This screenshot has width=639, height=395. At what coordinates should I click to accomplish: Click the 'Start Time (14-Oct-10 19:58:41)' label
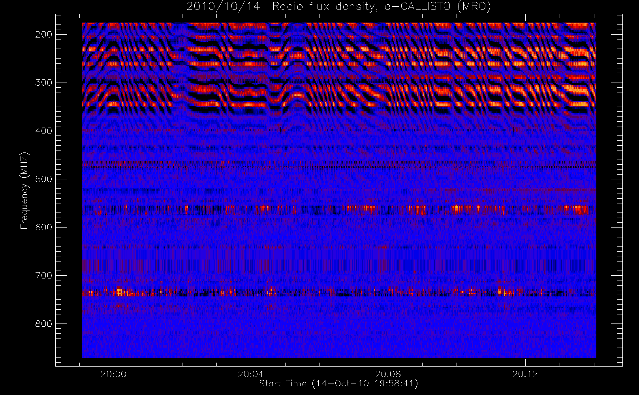(x=339, y=384)
